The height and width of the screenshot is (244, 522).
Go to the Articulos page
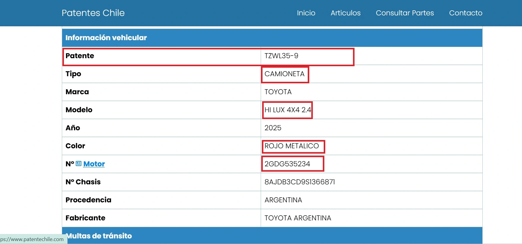pos(345,13)
